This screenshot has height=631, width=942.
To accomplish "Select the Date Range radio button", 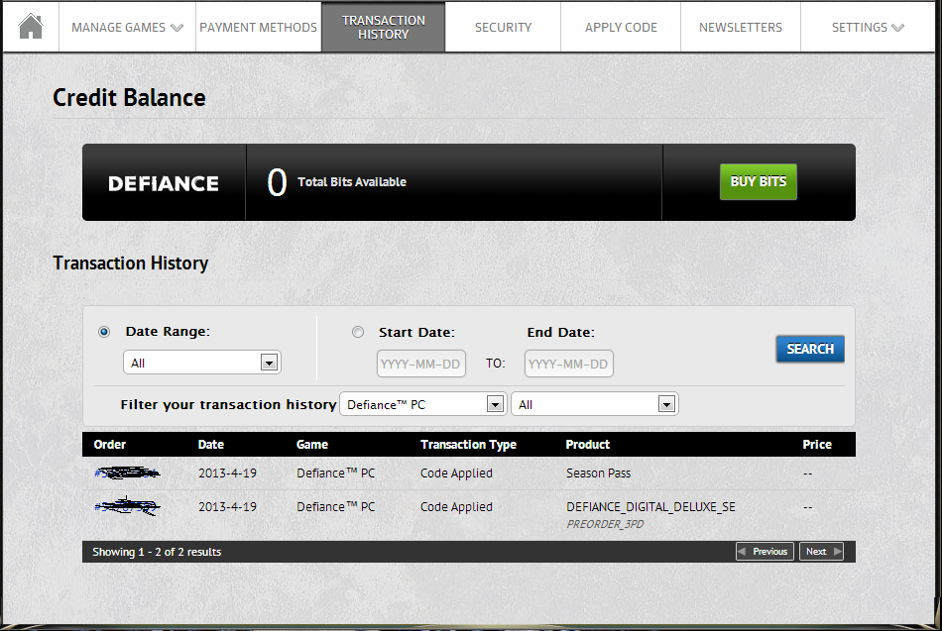I will (104, 332).
